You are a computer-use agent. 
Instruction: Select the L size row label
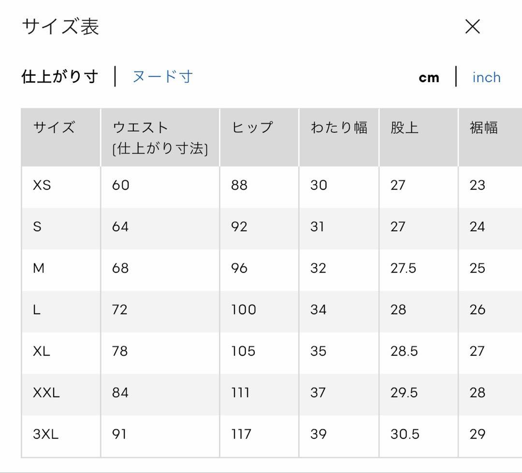coord(37,310)
